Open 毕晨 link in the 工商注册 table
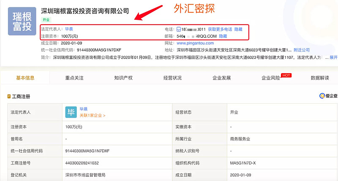338x181 pixels. point(83,109)
